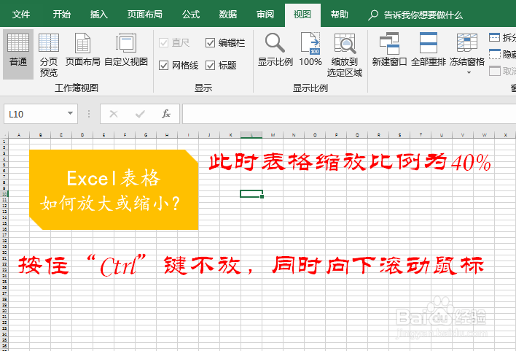
Task: Click the formula bar expand dots handle
Action: pos(89,114)
